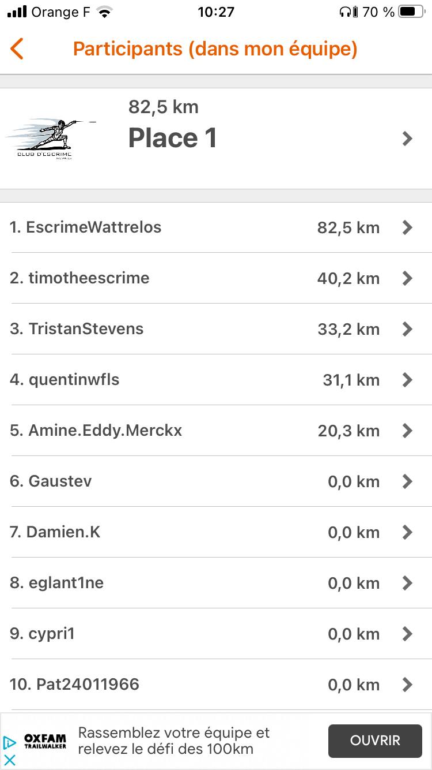Expand timotheescrime row chevron

(x=407, y=278)
